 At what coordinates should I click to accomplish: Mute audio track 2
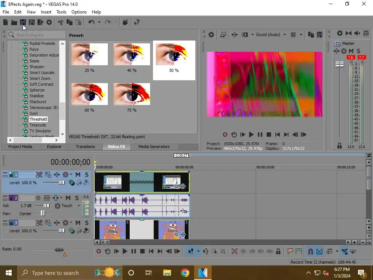pyautogui.click(x=68, y=198)
